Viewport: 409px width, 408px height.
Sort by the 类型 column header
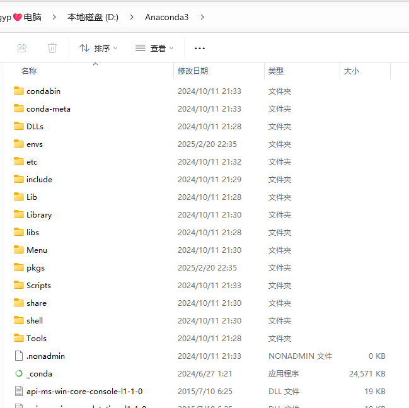(x=276, y=71)
